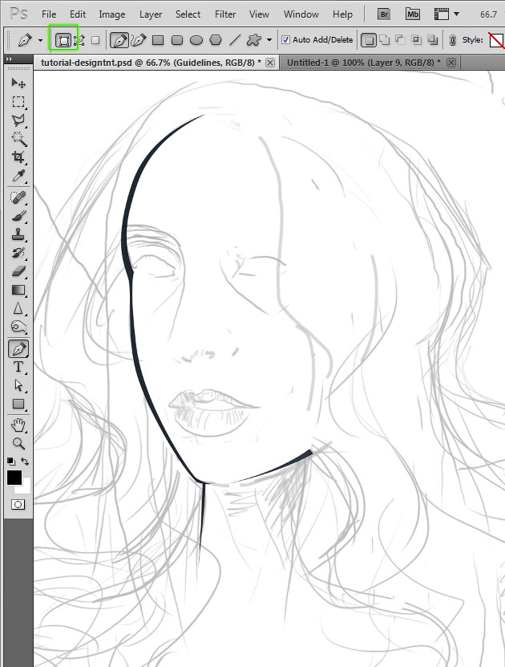
Task: Open the Style swatch picker
Action: (496, 40)
